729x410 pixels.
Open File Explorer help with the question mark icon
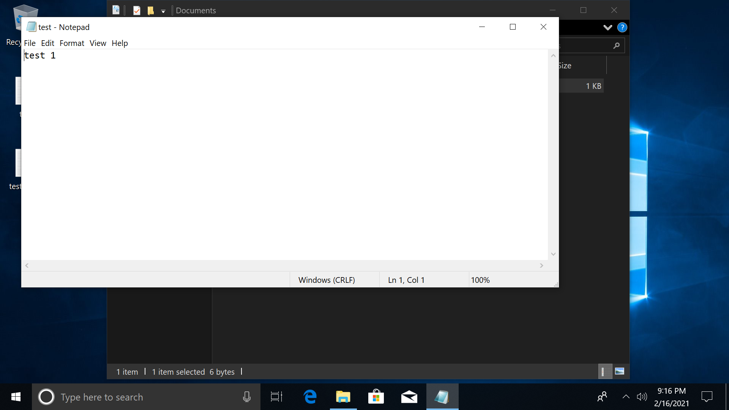tap(623, 27)
